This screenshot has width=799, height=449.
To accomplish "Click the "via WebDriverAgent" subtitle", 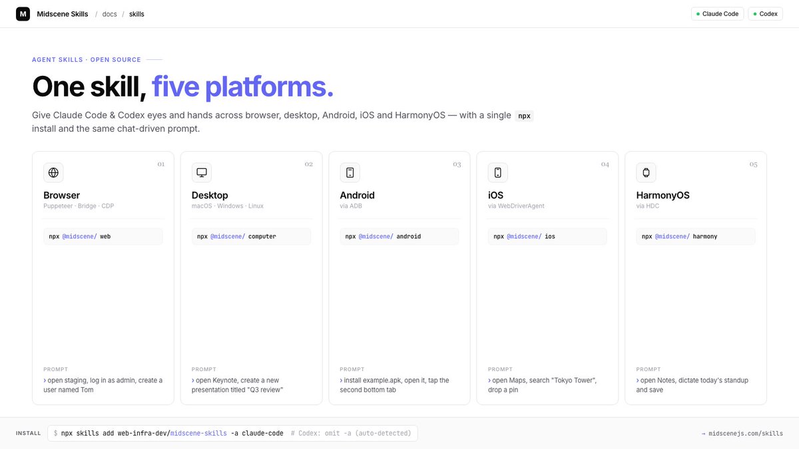I will [516, 206].
